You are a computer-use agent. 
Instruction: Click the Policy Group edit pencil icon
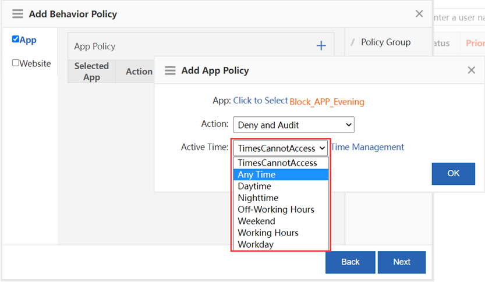352,42
